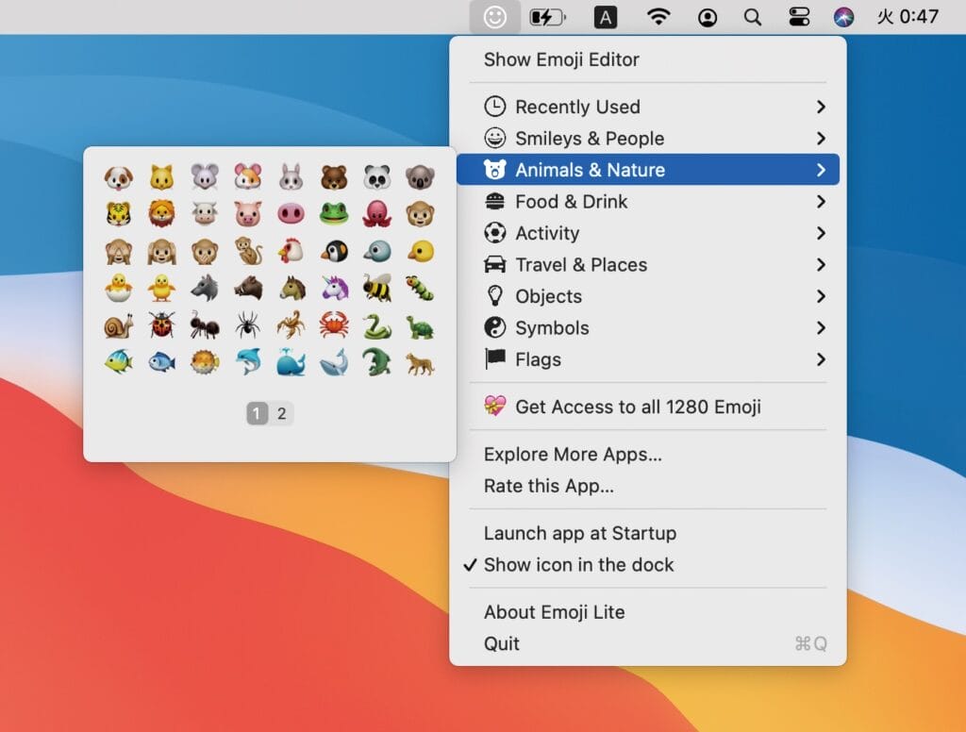Choose the ladybug emoji

point(161,324)
